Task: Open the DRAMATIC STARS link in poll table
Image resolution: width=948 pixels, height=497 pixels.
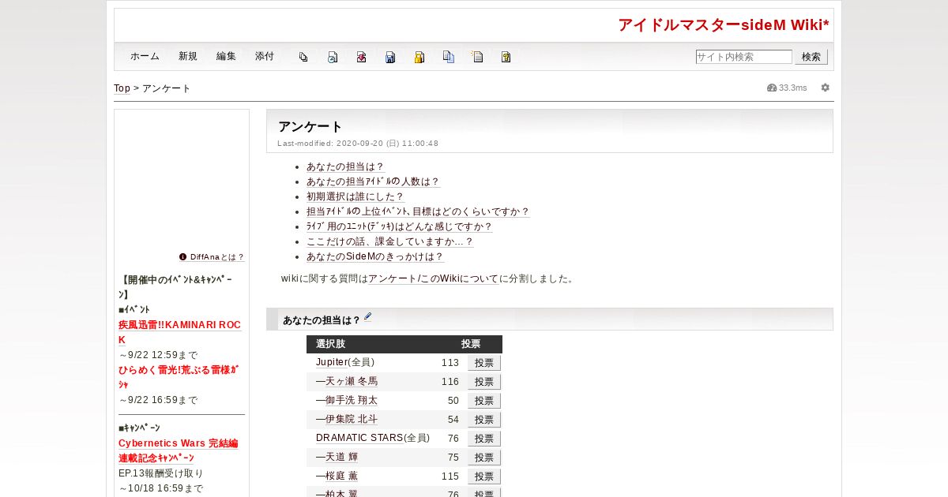Action: point(359,438)
